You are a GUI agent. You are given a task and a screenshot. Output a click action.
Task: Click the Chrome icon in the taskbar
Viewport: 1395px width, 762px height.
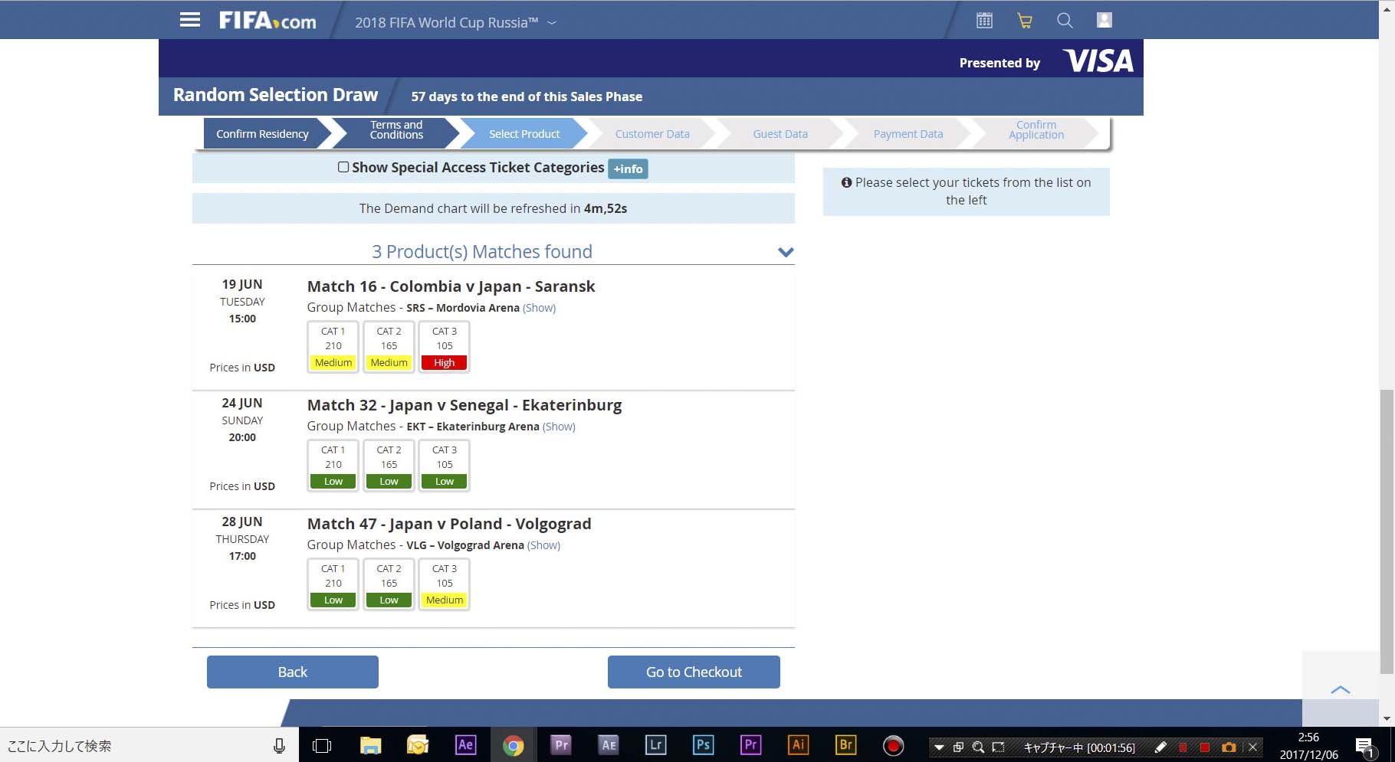(513, 745)
